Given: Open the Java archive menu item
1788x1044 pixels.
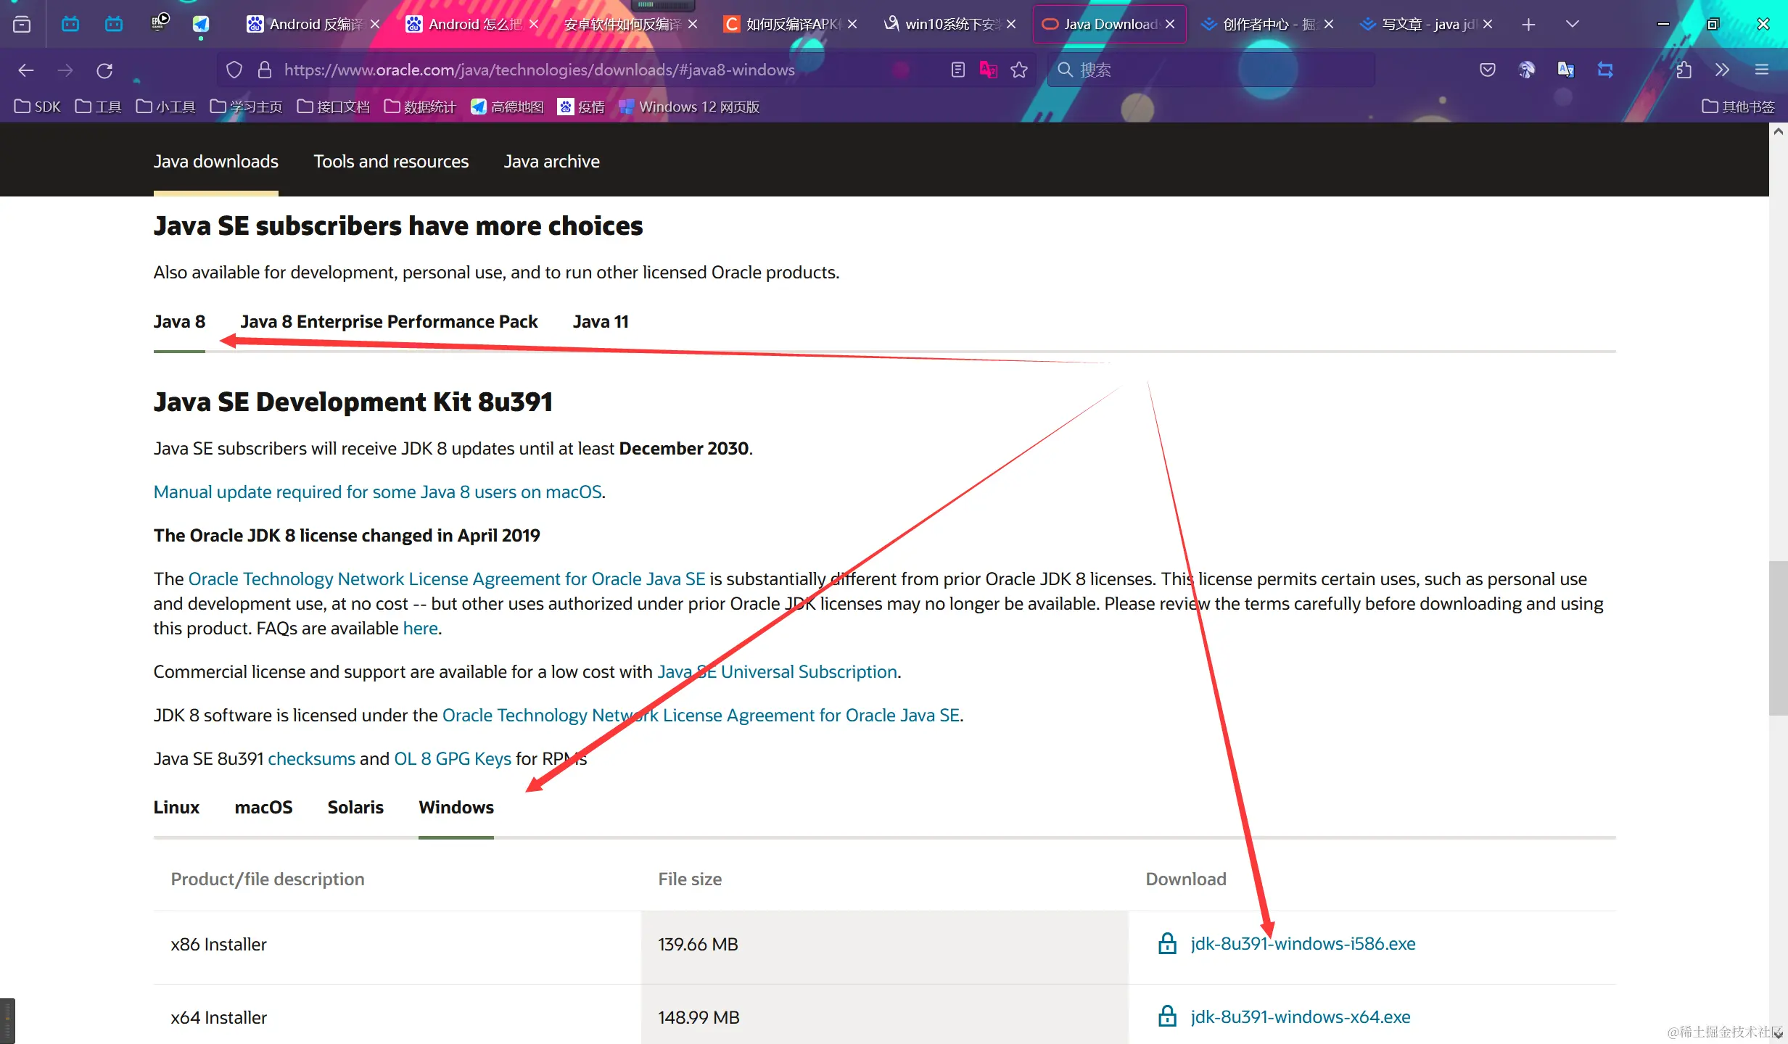Looking at the screenshot, I should pos(551,162).
